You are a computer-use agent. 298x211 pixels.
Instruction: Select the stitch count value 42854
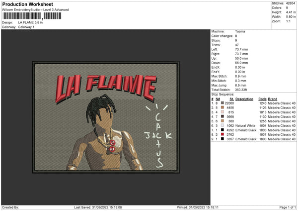[x=291, y=3]
